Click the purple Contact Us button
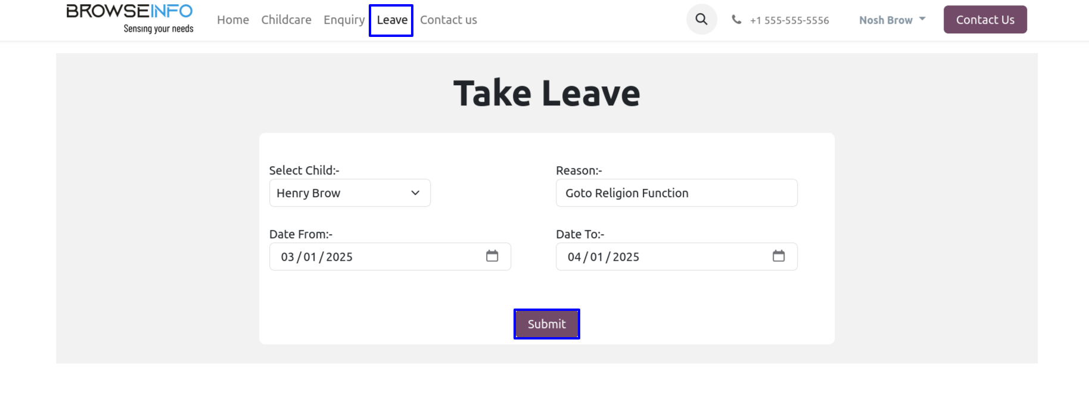Image resolution: width=1089 pixels, height=408 pixels. point(985,20)
